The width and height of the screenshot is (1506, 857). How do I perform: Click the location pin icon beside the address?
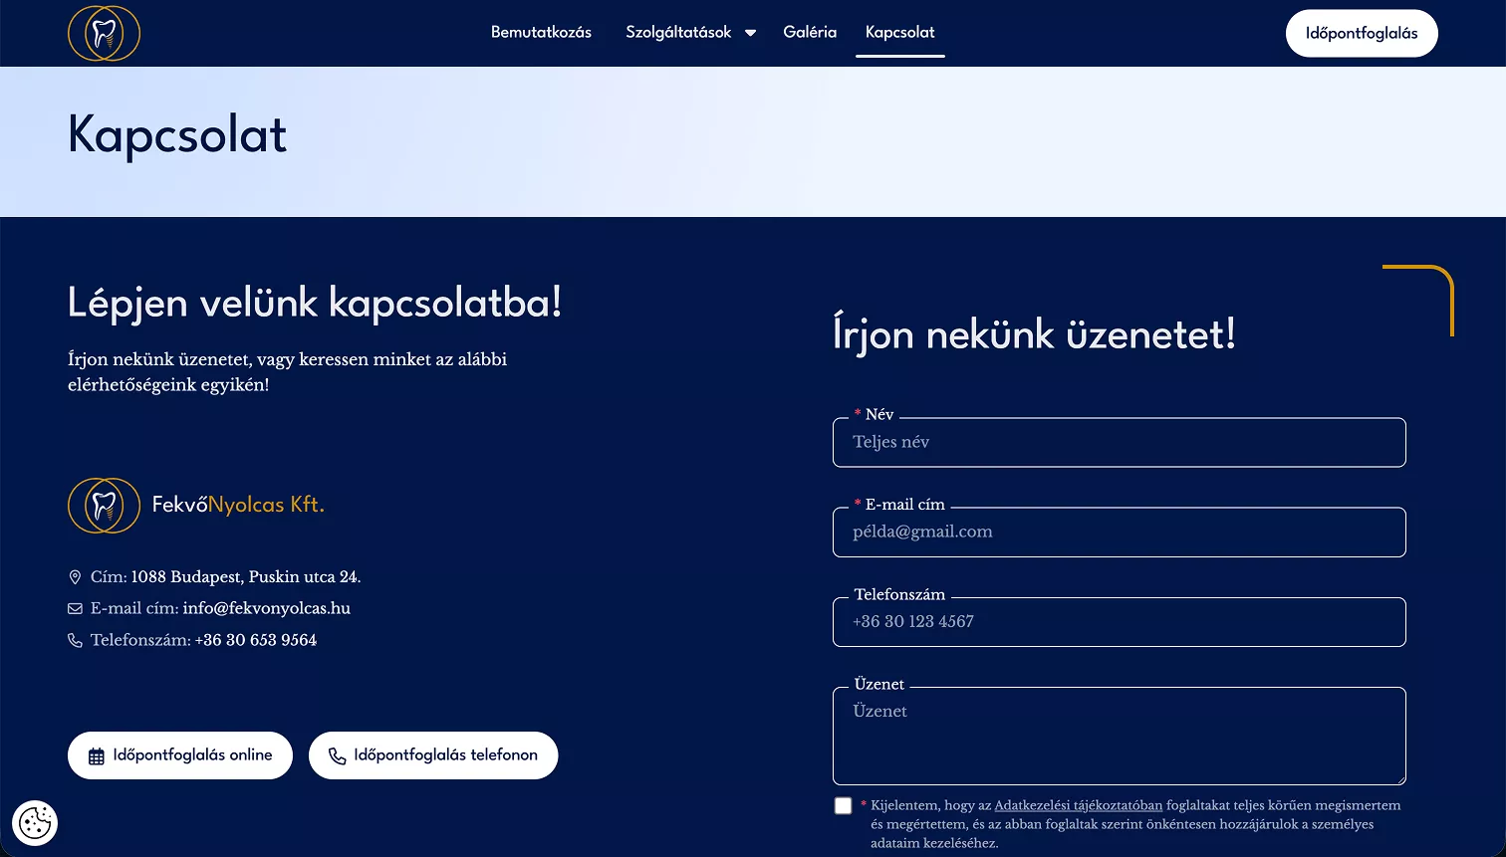pos(76,576)
